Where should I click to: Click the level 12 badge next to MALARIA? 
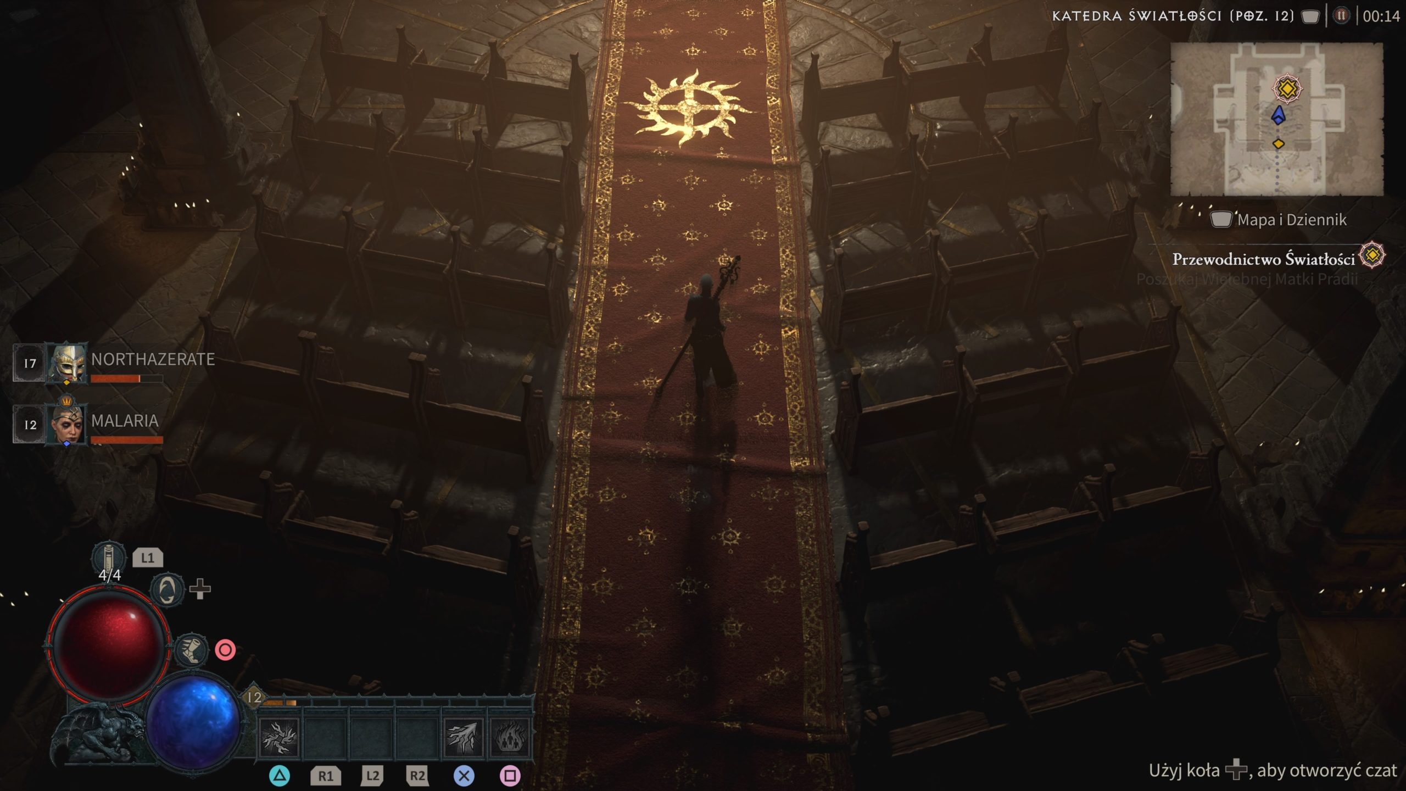(30, 425)
